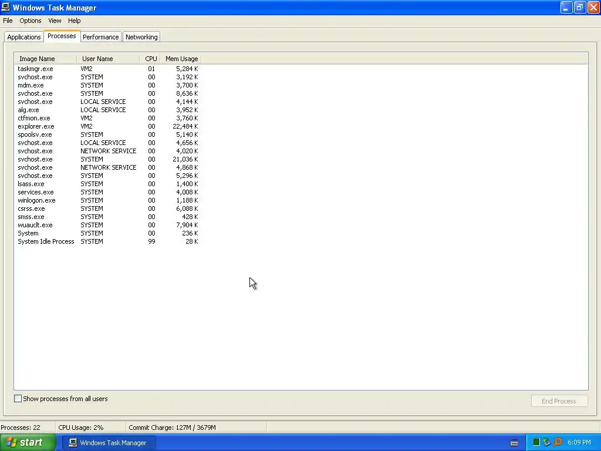Click the 99 CPU value for System Idle Process
601x451 pixels.
click(152, 241)
